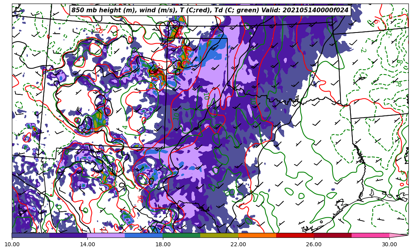Select the green 18–20 colorbar segment
Image resolution: width=412 pixels, height=251 pixels.
tap(182, 235)
